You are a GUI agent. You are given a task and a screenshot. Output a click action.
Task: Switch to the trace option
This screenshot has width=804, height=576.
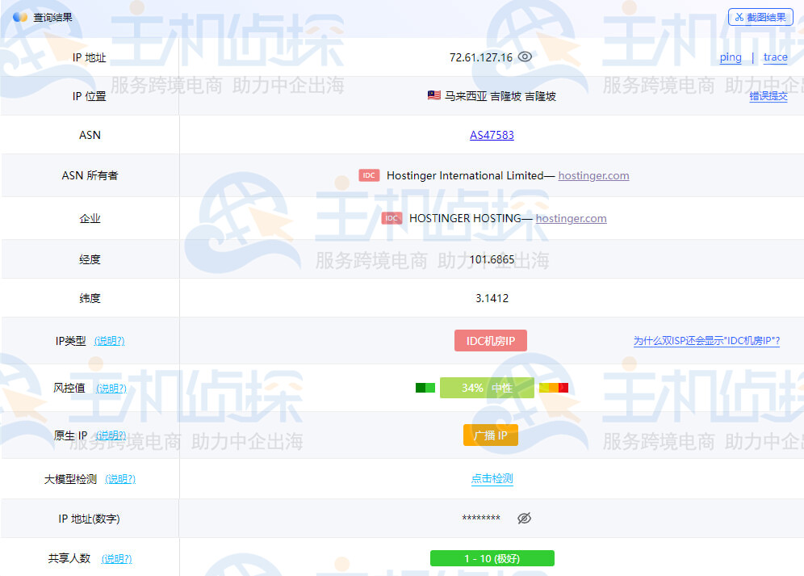tap(775, 57)
